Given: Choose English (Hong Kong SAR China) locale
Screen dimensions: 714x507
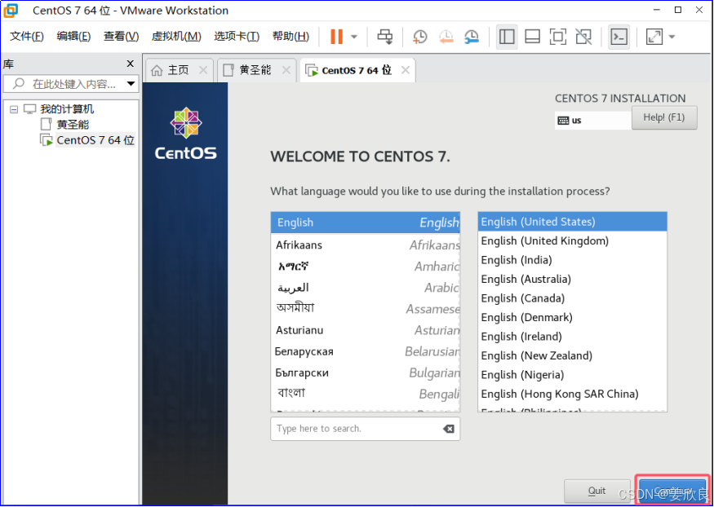Looking at the screenshot, I should (x=572, y=394).
